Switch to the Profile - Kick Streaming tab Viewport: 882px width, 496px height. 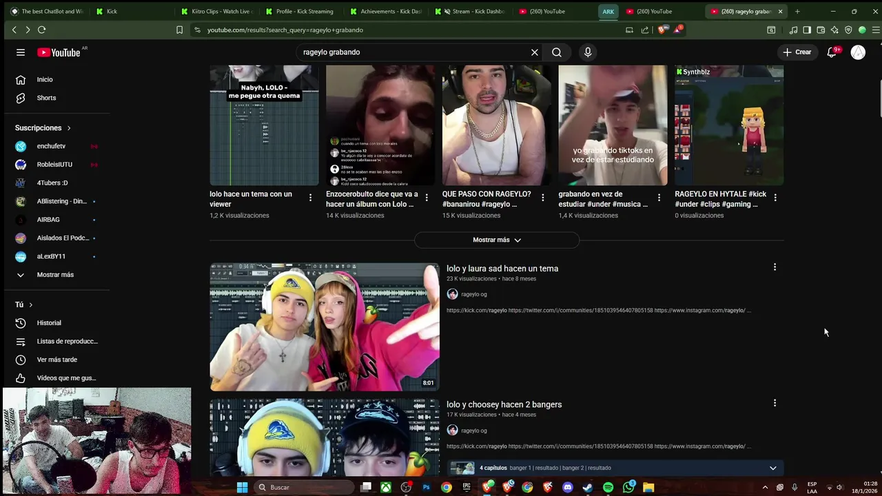pyautogui.click(x=302, y=11)
